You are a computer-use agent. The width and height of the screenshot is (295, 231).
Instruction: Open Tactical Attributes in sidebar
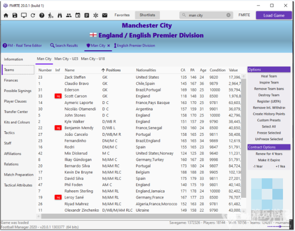pos(18,185)
